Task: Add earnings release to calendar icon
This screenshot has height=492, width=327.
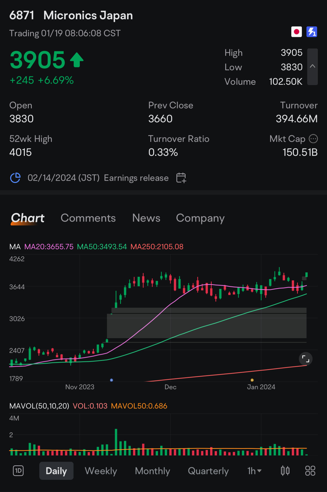Action: tap(181, 178)
